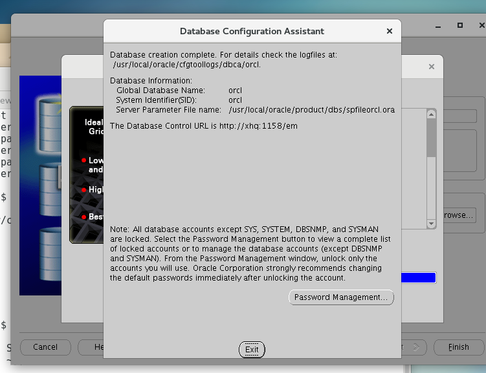Click Cancel in the background wizard window
This screenshot has width=486, height=373.
click(45, 347)
